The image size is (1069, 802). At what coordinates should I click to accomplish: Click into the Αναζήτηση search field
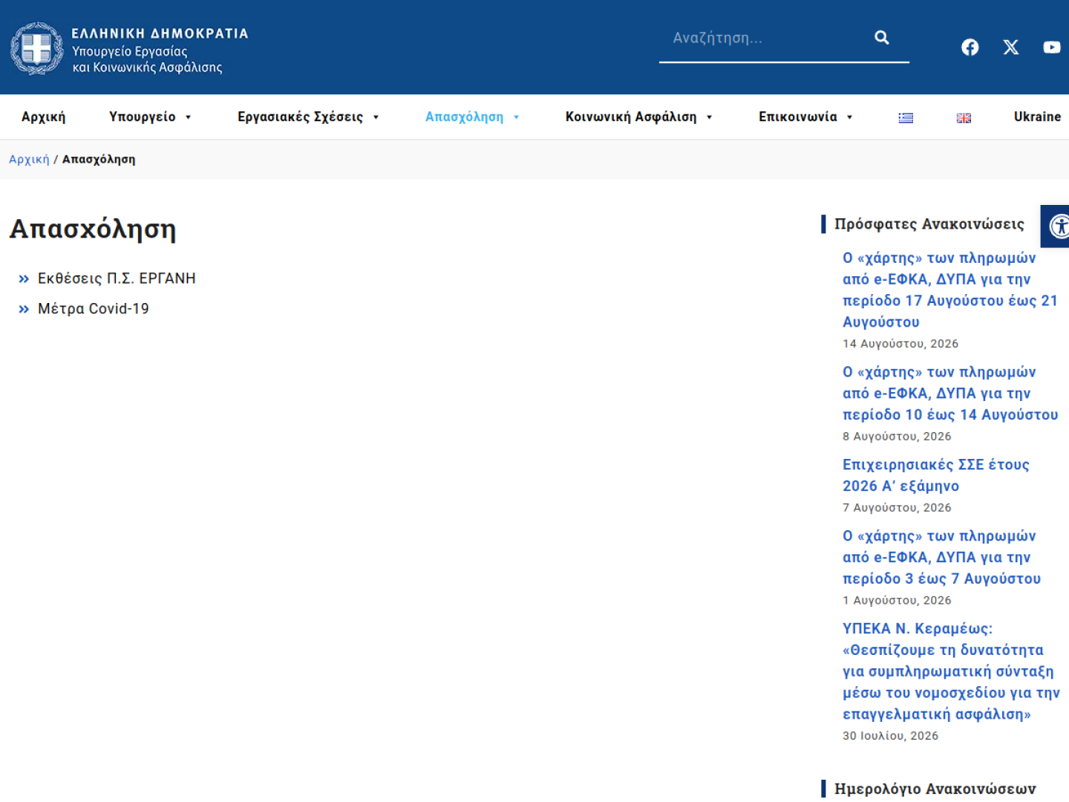pos(765,39)
